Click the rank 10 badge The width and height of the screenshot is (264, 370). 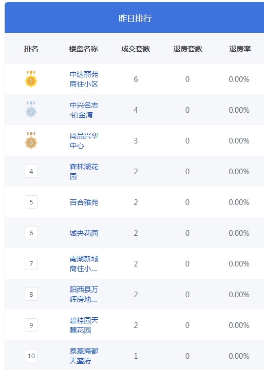[x=31, y=356]
